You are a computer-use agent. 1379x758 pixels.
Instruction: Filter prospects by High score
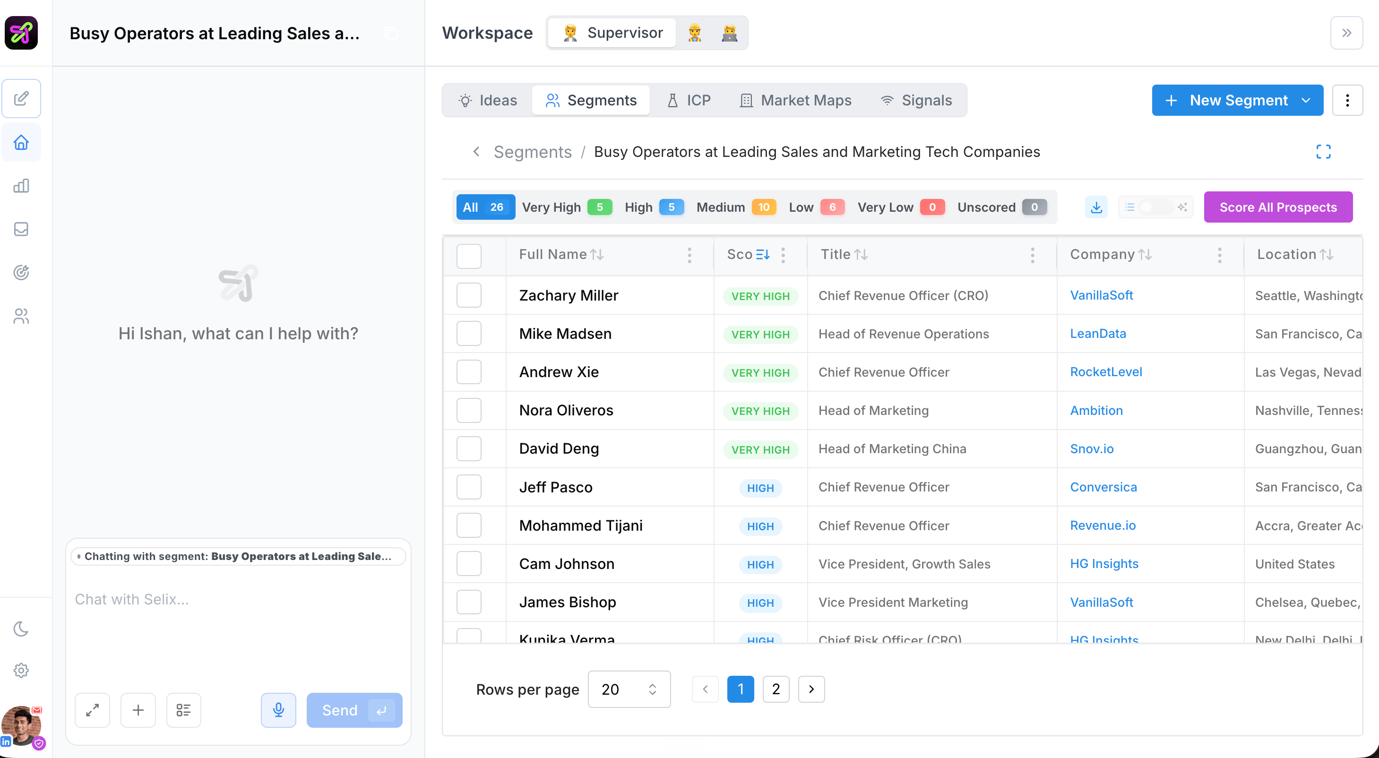click(654, 207)
